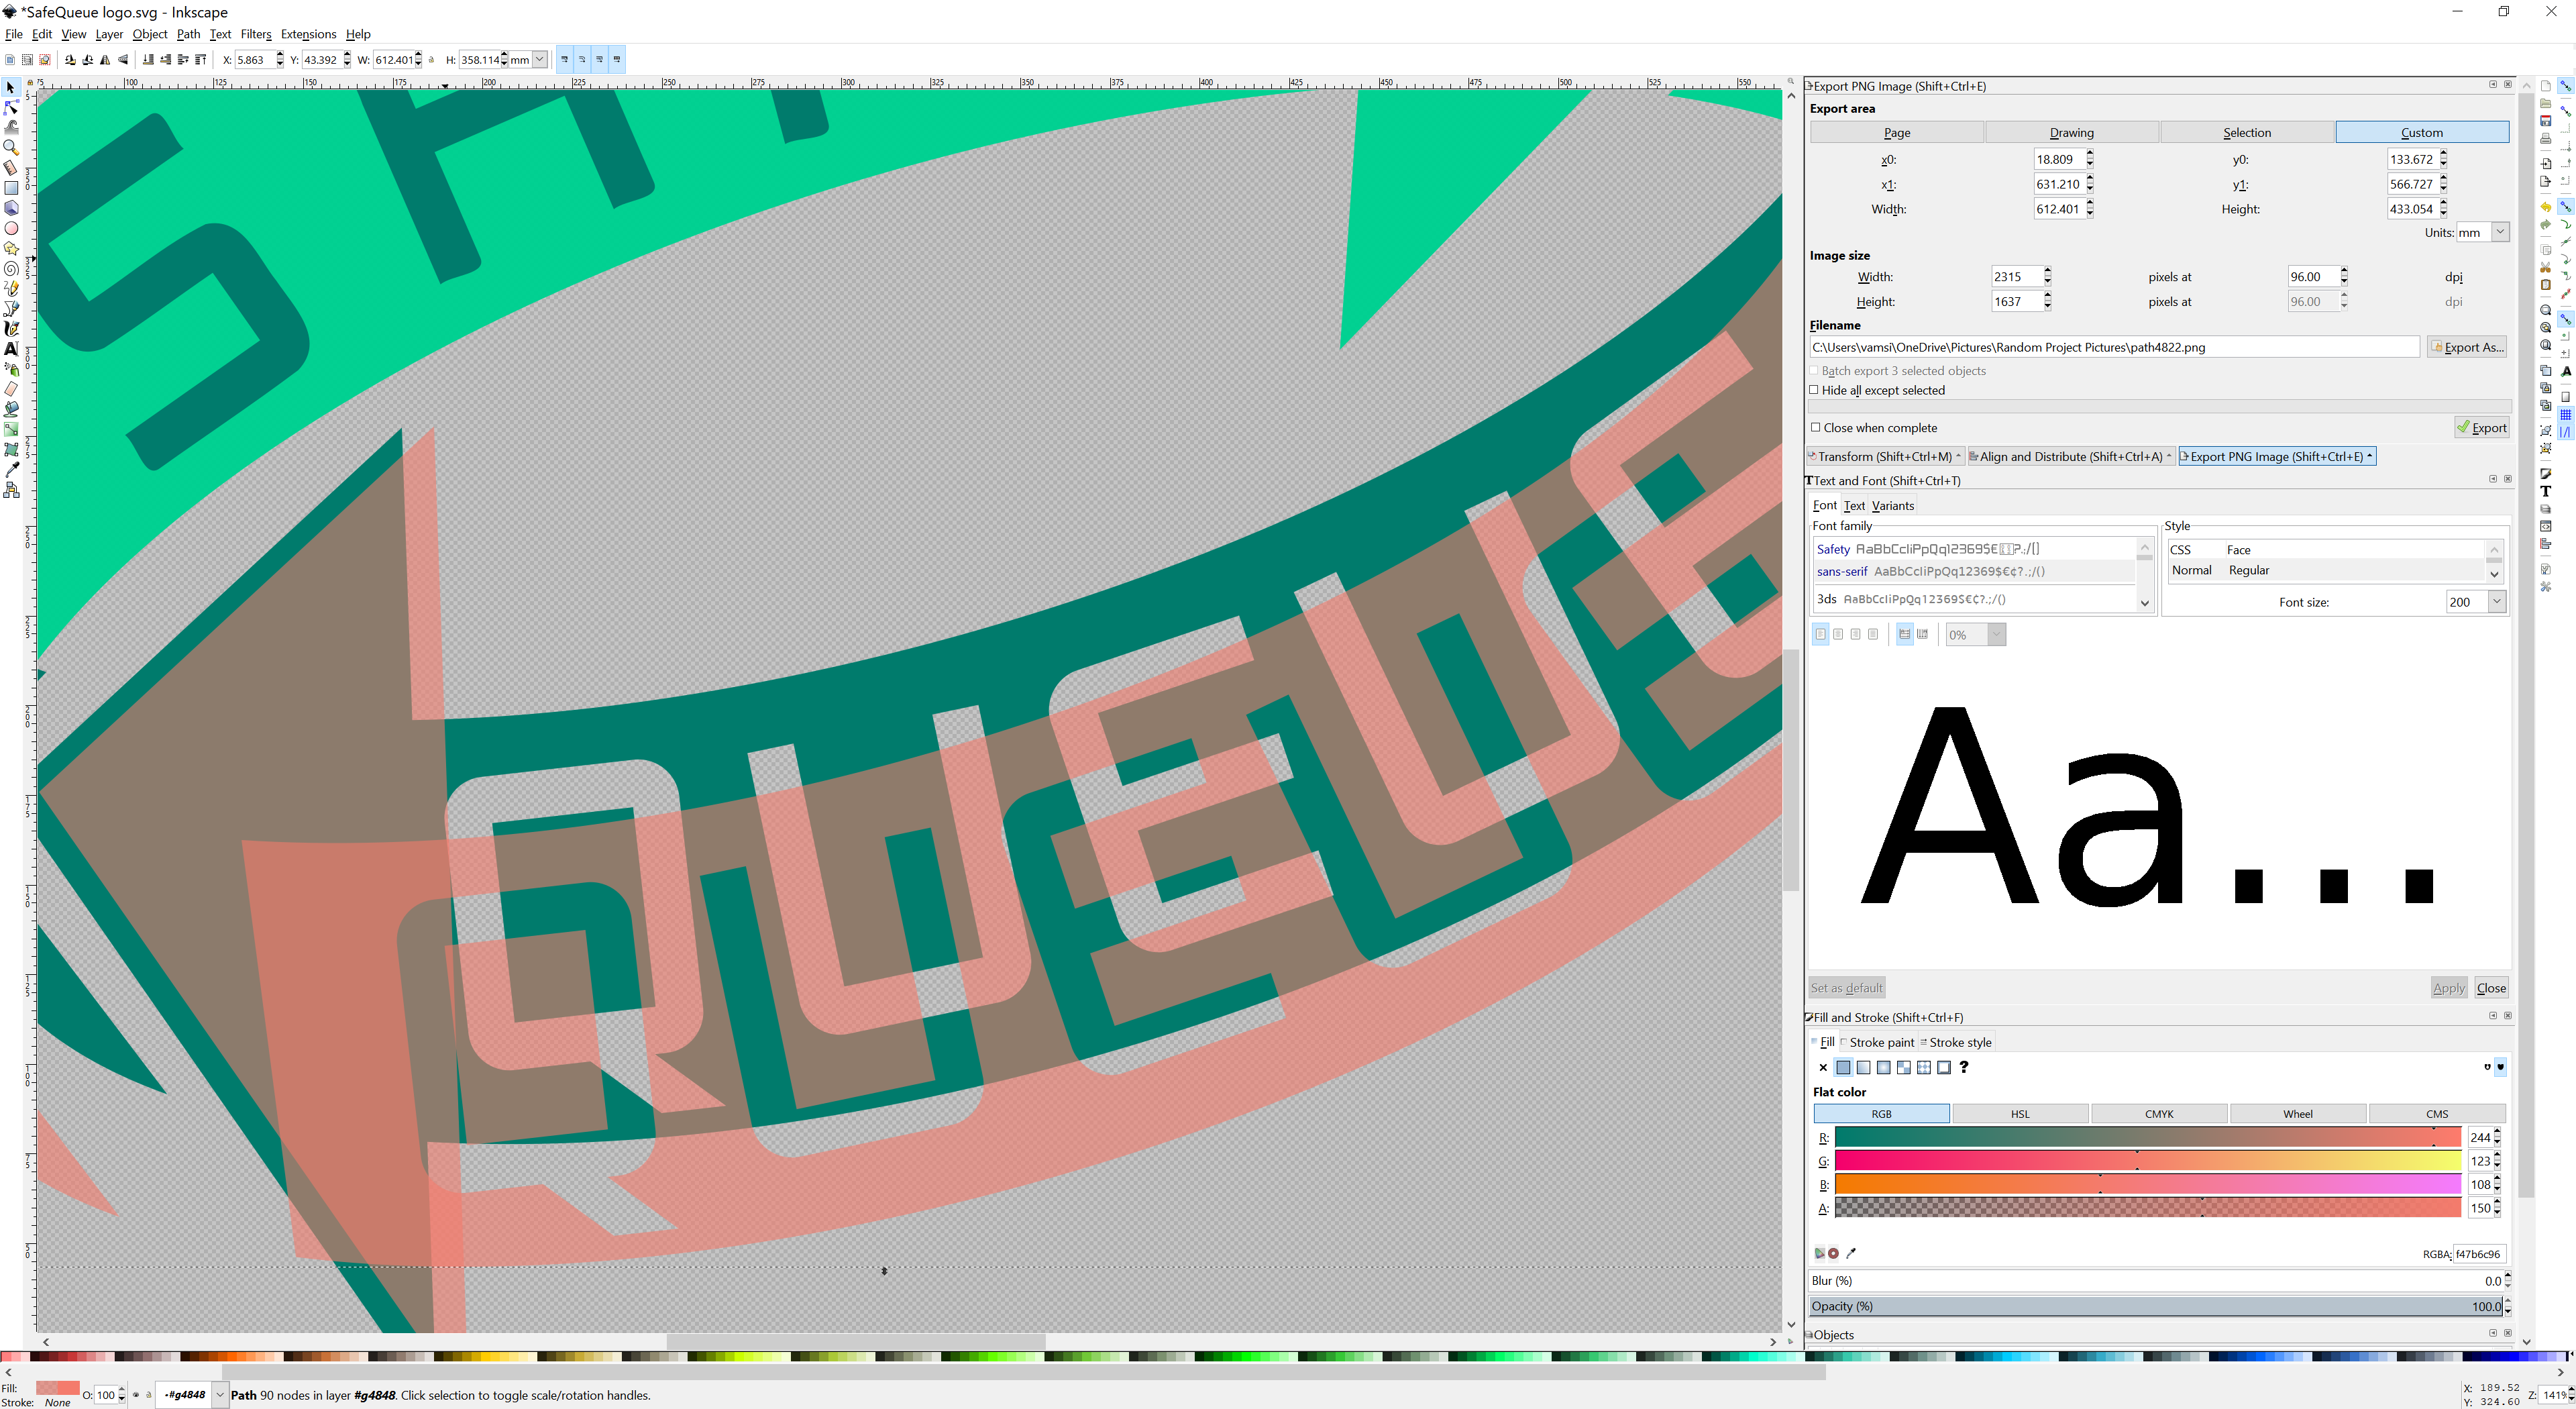Screen dimensions: 2576x1409
Task: Open the Font size dropdown
Action: (x=2496, y=602)
